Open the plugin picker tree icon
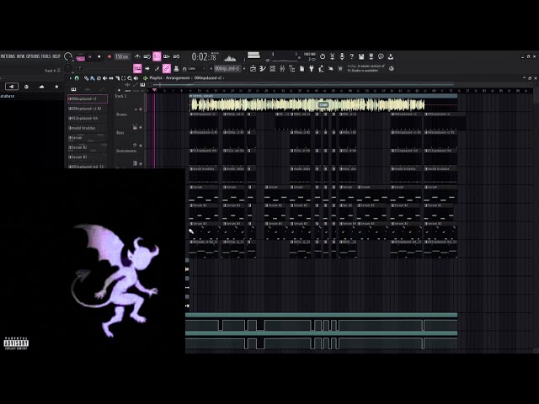 point(292,69)
